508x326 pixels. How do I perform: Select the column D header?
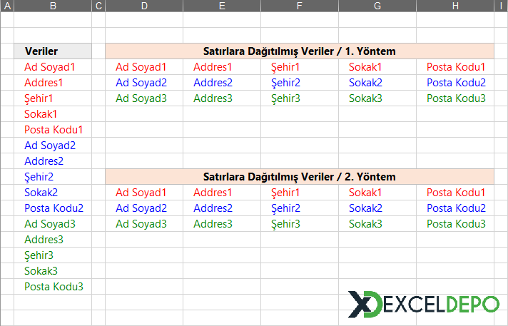click(x=144, y=6)
